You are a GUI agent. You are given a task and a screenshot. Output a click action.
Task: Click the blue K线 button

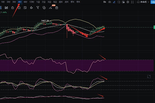(153, 2)
